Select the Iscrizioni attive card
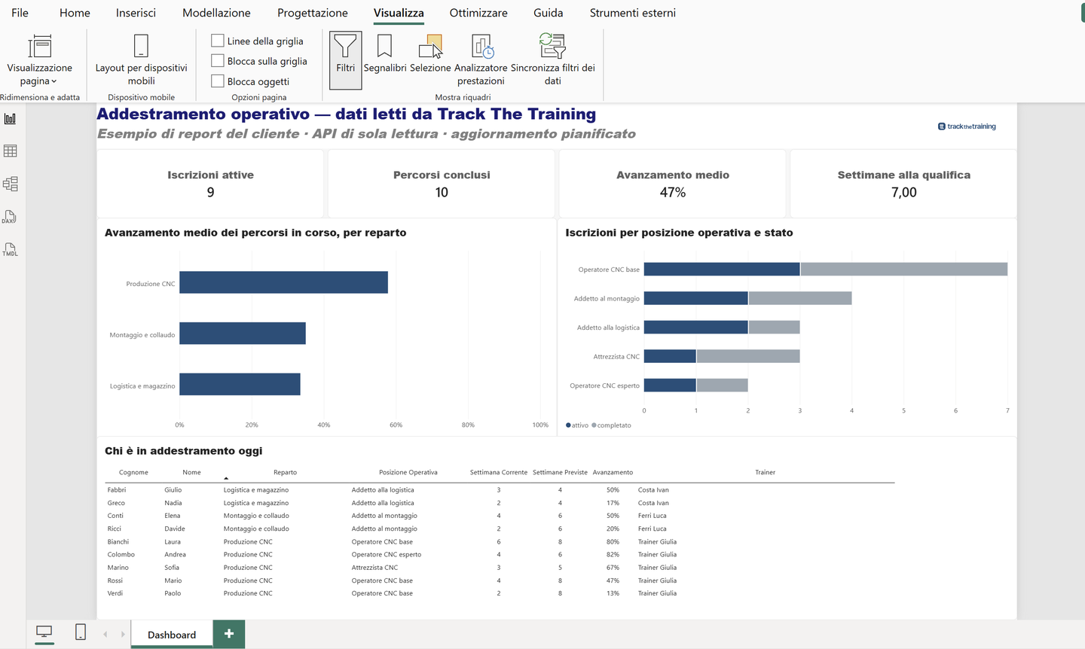 [x=210, y=184]
